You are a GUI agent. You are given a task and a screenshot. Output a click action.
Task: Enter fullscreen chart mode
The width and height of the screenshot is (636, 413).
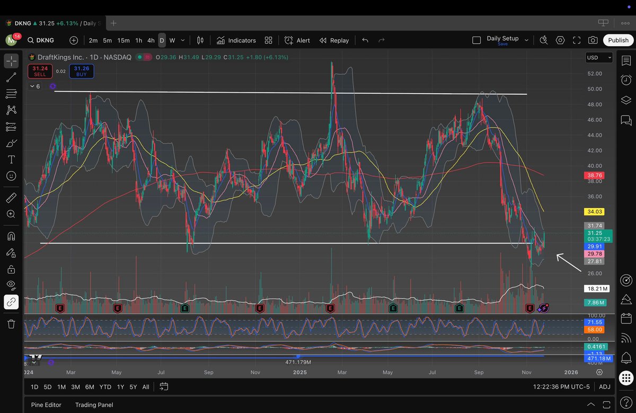click(x=577, y=40)
